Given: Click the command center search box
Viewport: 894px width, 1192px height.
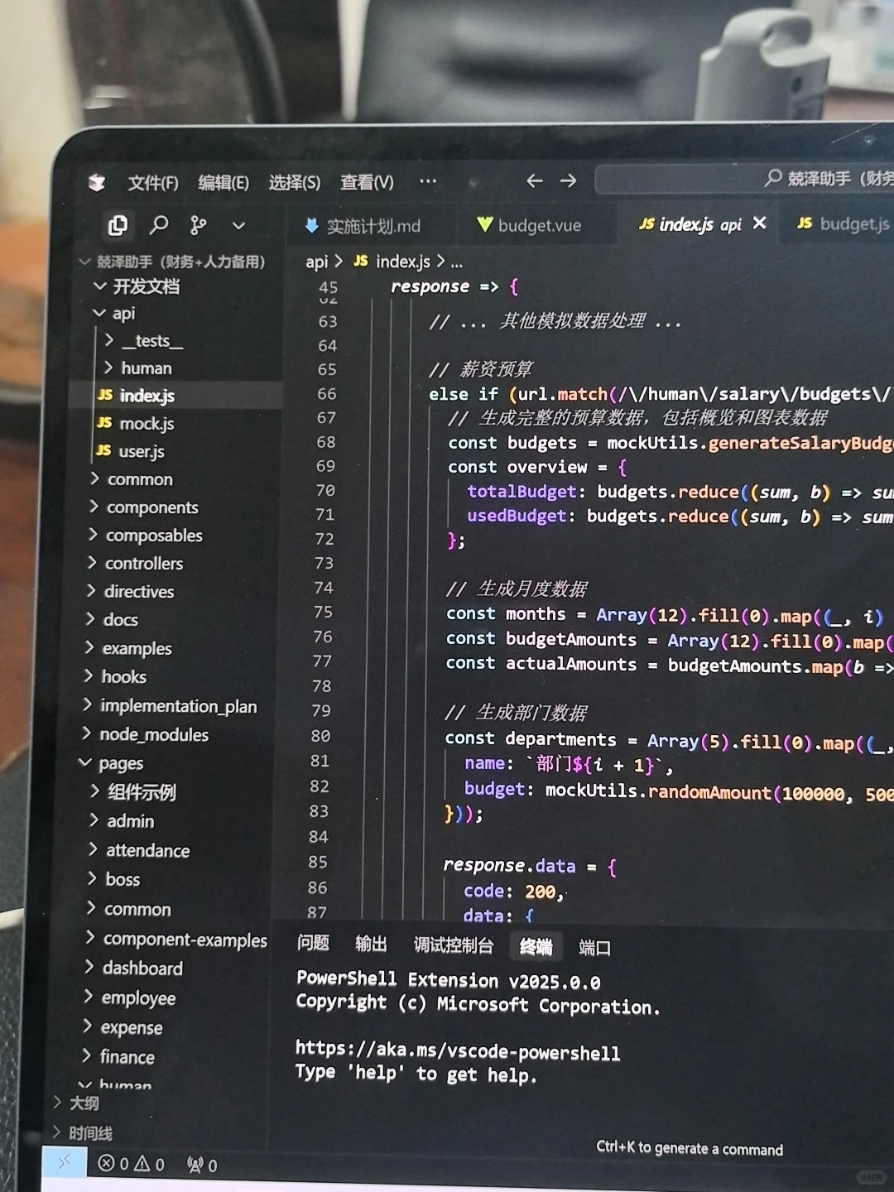Looking at the screenshot, I should click(745, 179).
